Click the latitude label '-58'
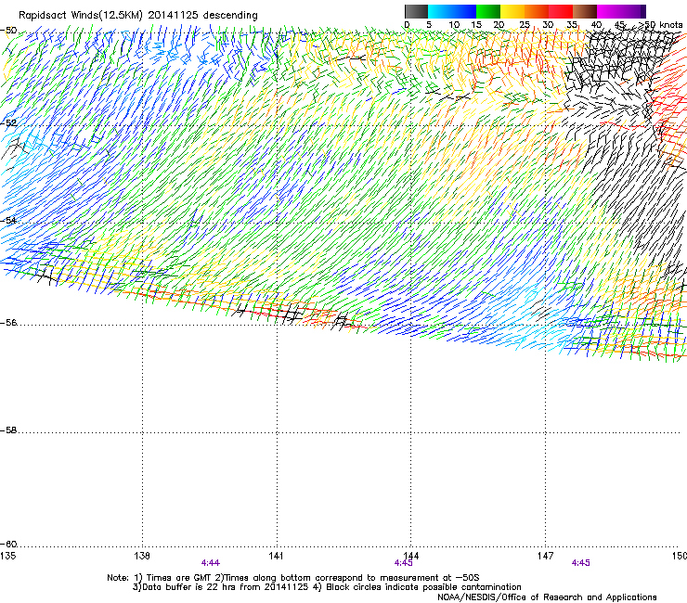Screen dimensions: 687x603 pyautogui.click(x=8, y=430)
